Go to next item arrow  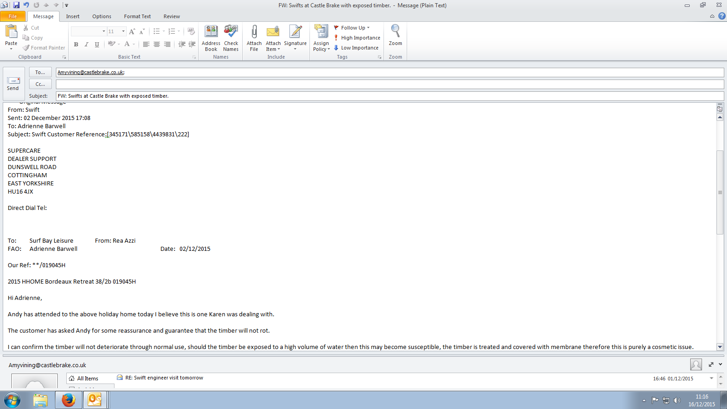point(56,5)
